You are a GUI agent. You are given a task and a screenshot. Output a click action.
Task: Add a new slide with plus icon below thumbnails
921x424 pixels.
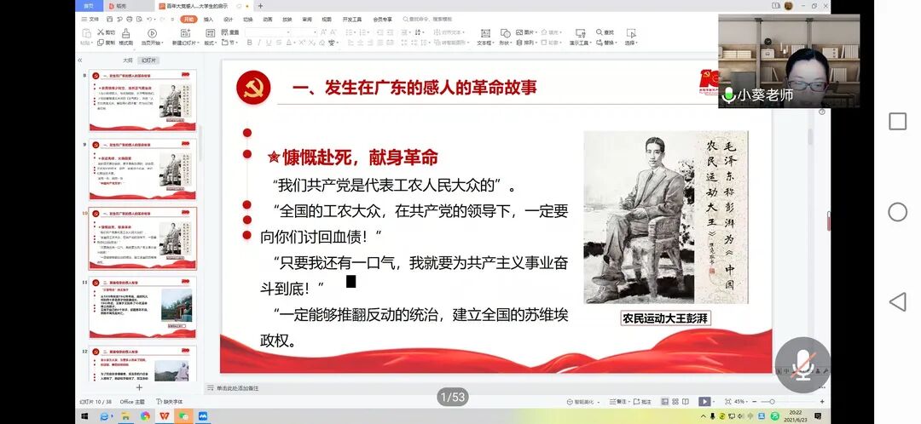(x=139, y=387)
